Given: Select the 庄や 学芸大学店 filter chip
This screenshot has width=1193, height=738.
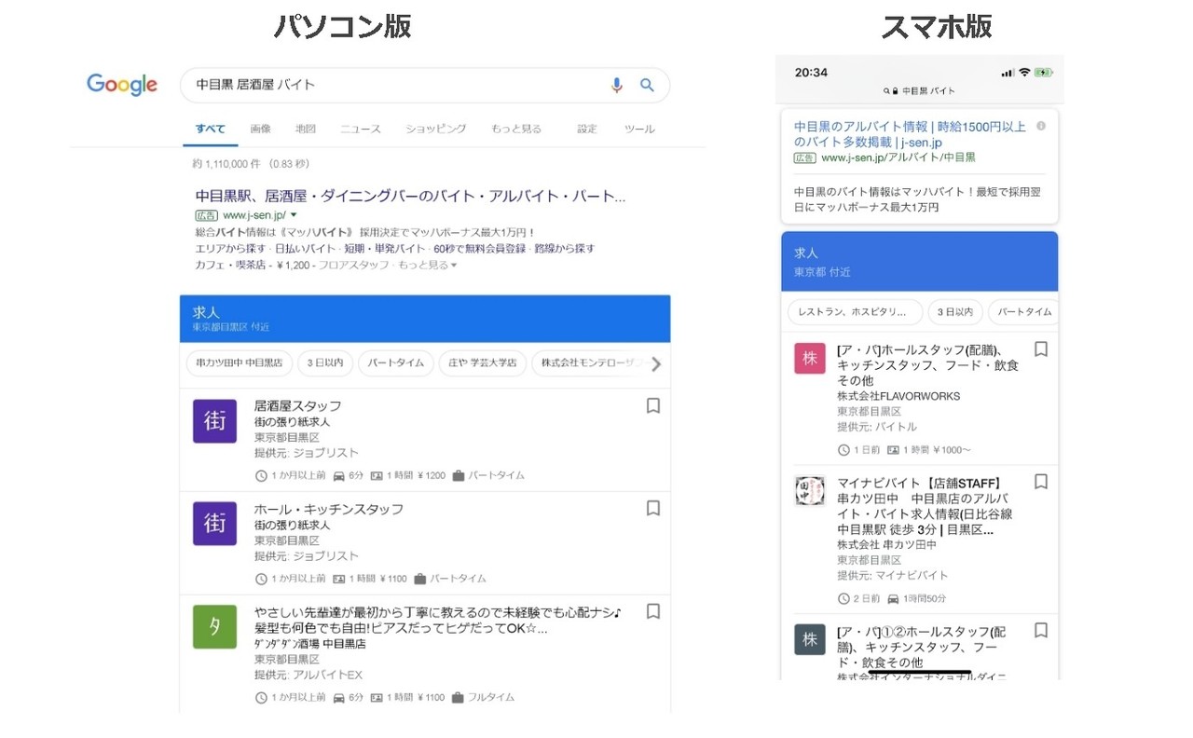Looking at the screenshot, I should point(482,363).
